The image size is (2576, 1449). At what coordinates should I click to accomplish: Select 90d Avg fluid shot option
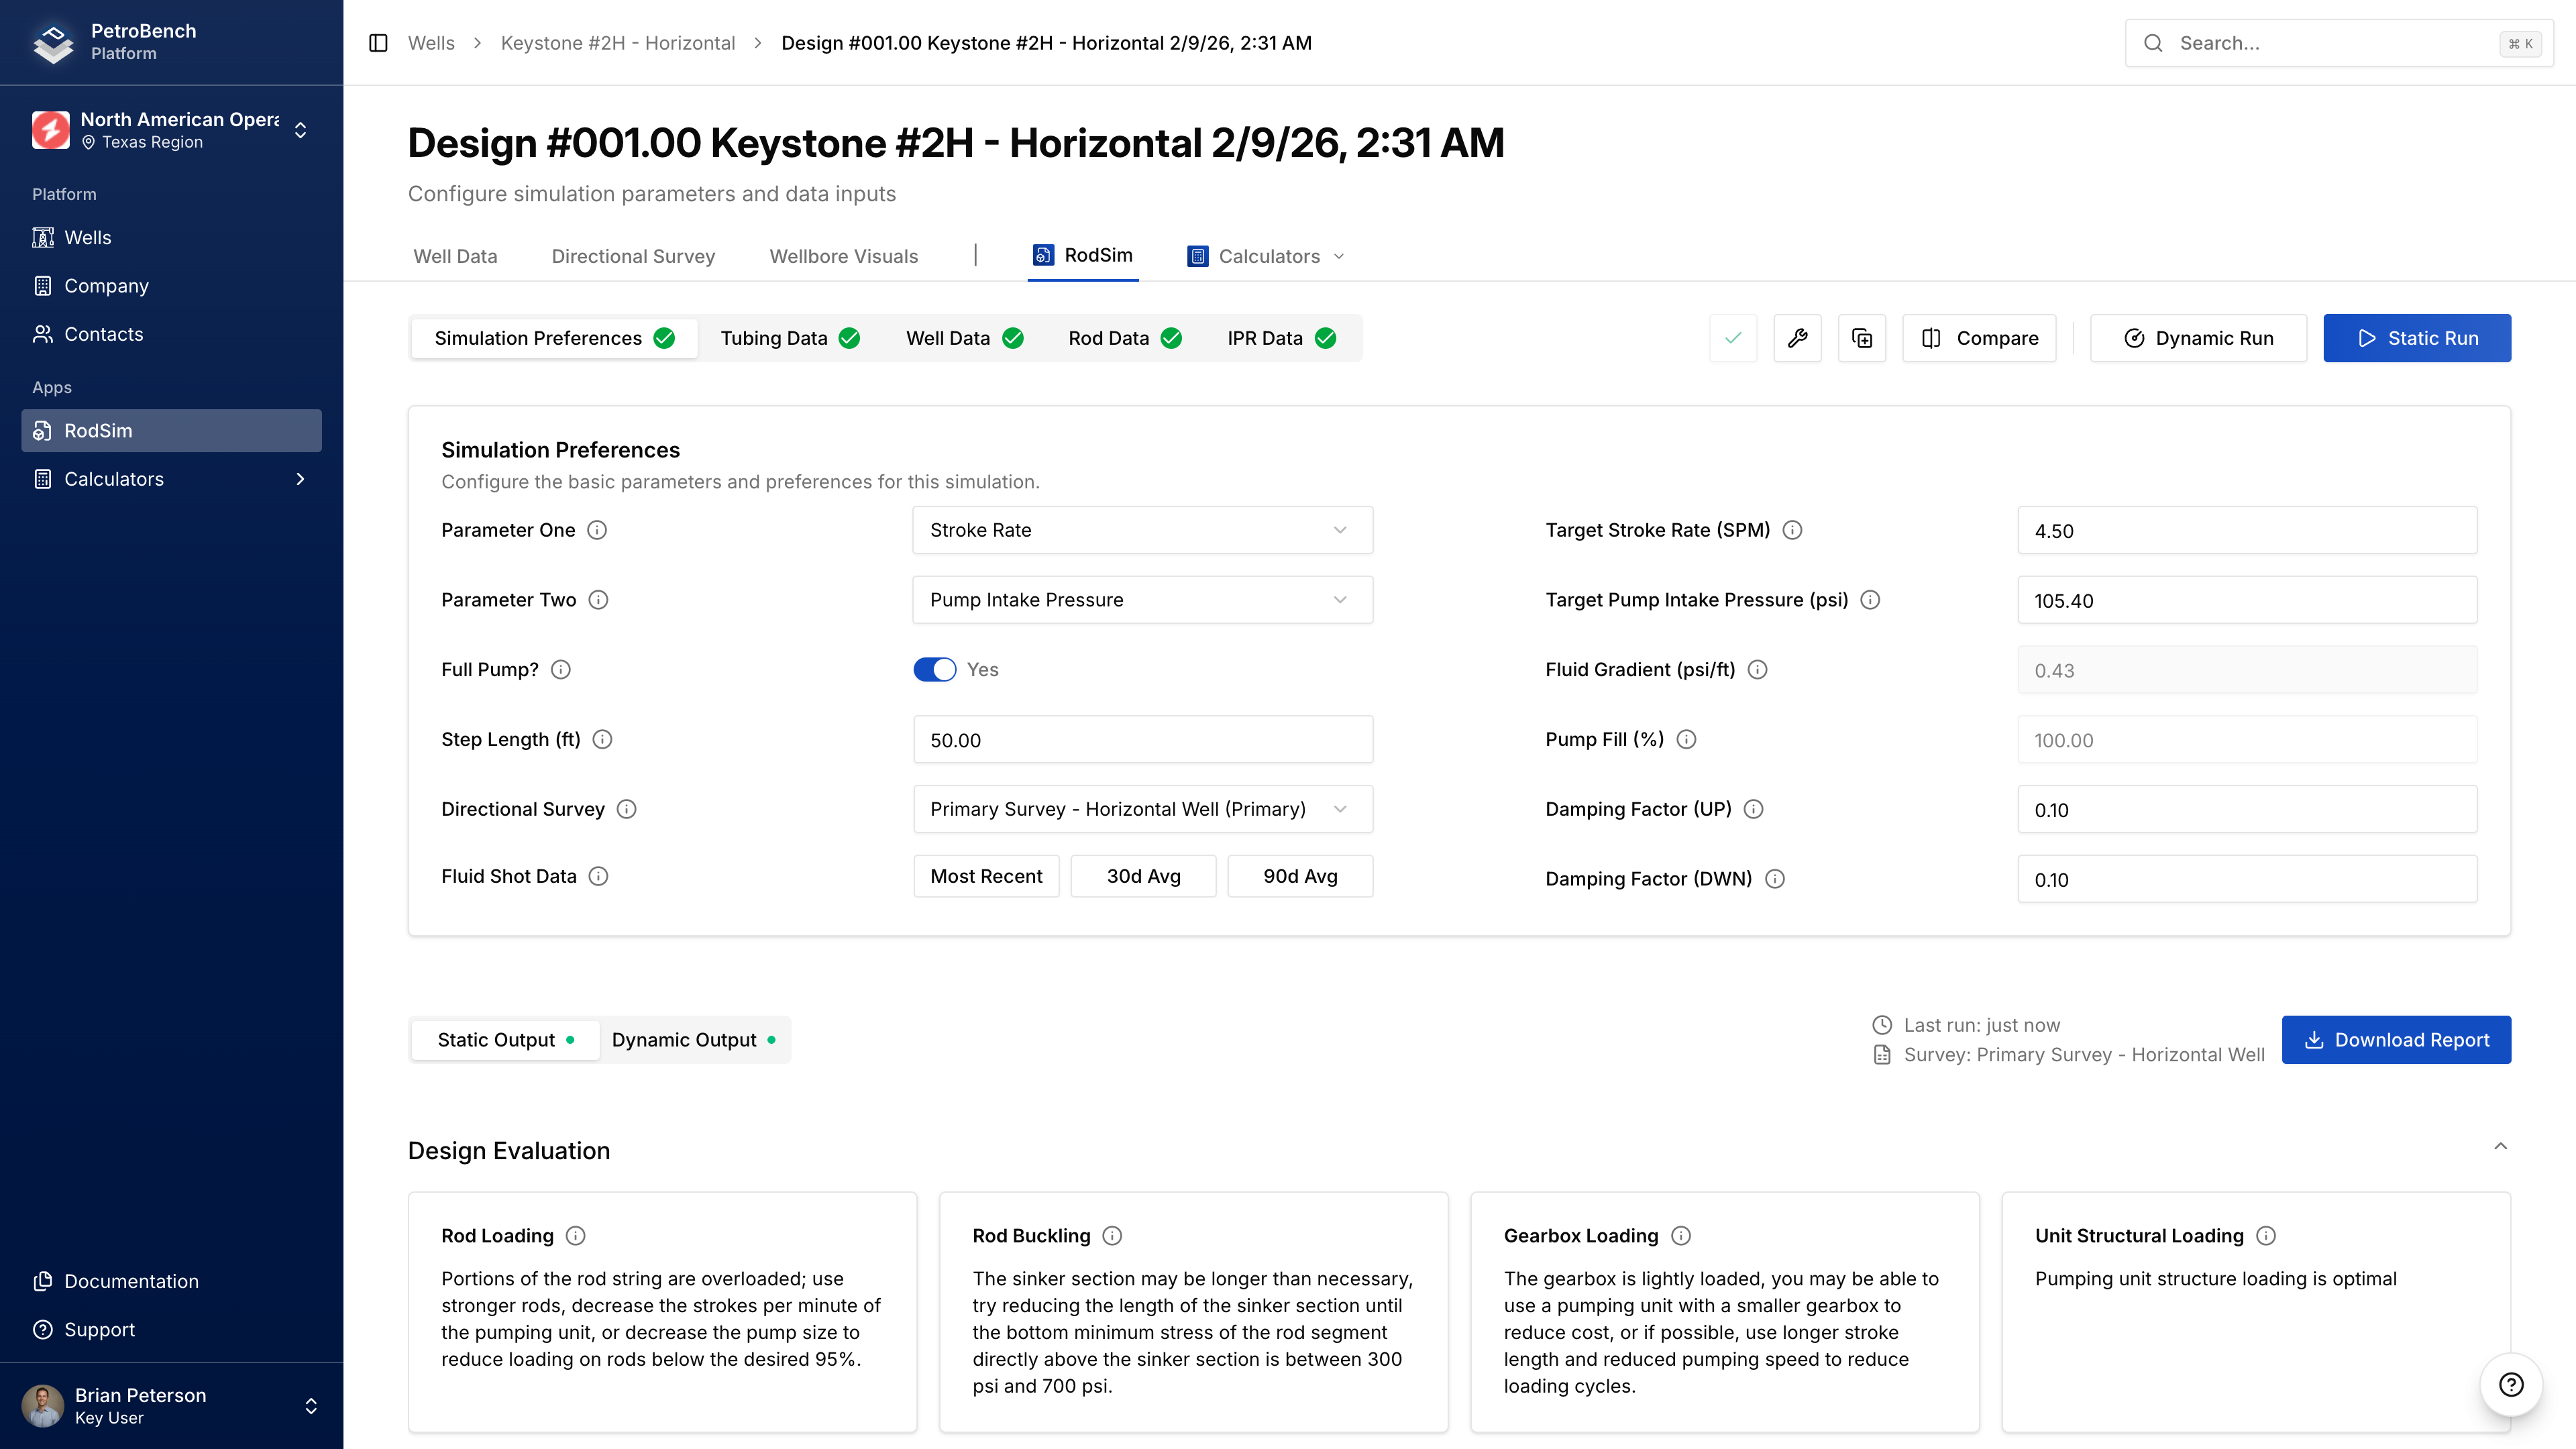coord(1299,876)
